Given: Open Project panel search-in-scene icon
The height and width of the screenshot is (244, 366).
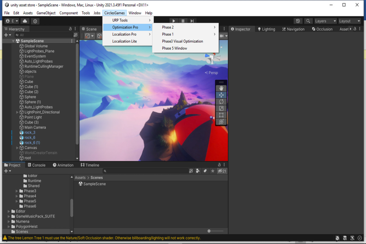Looking at the screenshot, I should coord(191,171).
